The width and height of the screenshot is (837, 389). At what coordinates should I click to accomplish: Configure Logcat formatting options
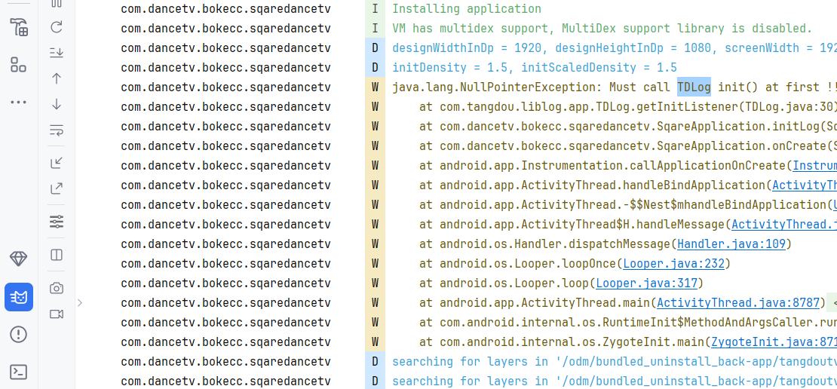pyautogui.click(x=57, y=222)
